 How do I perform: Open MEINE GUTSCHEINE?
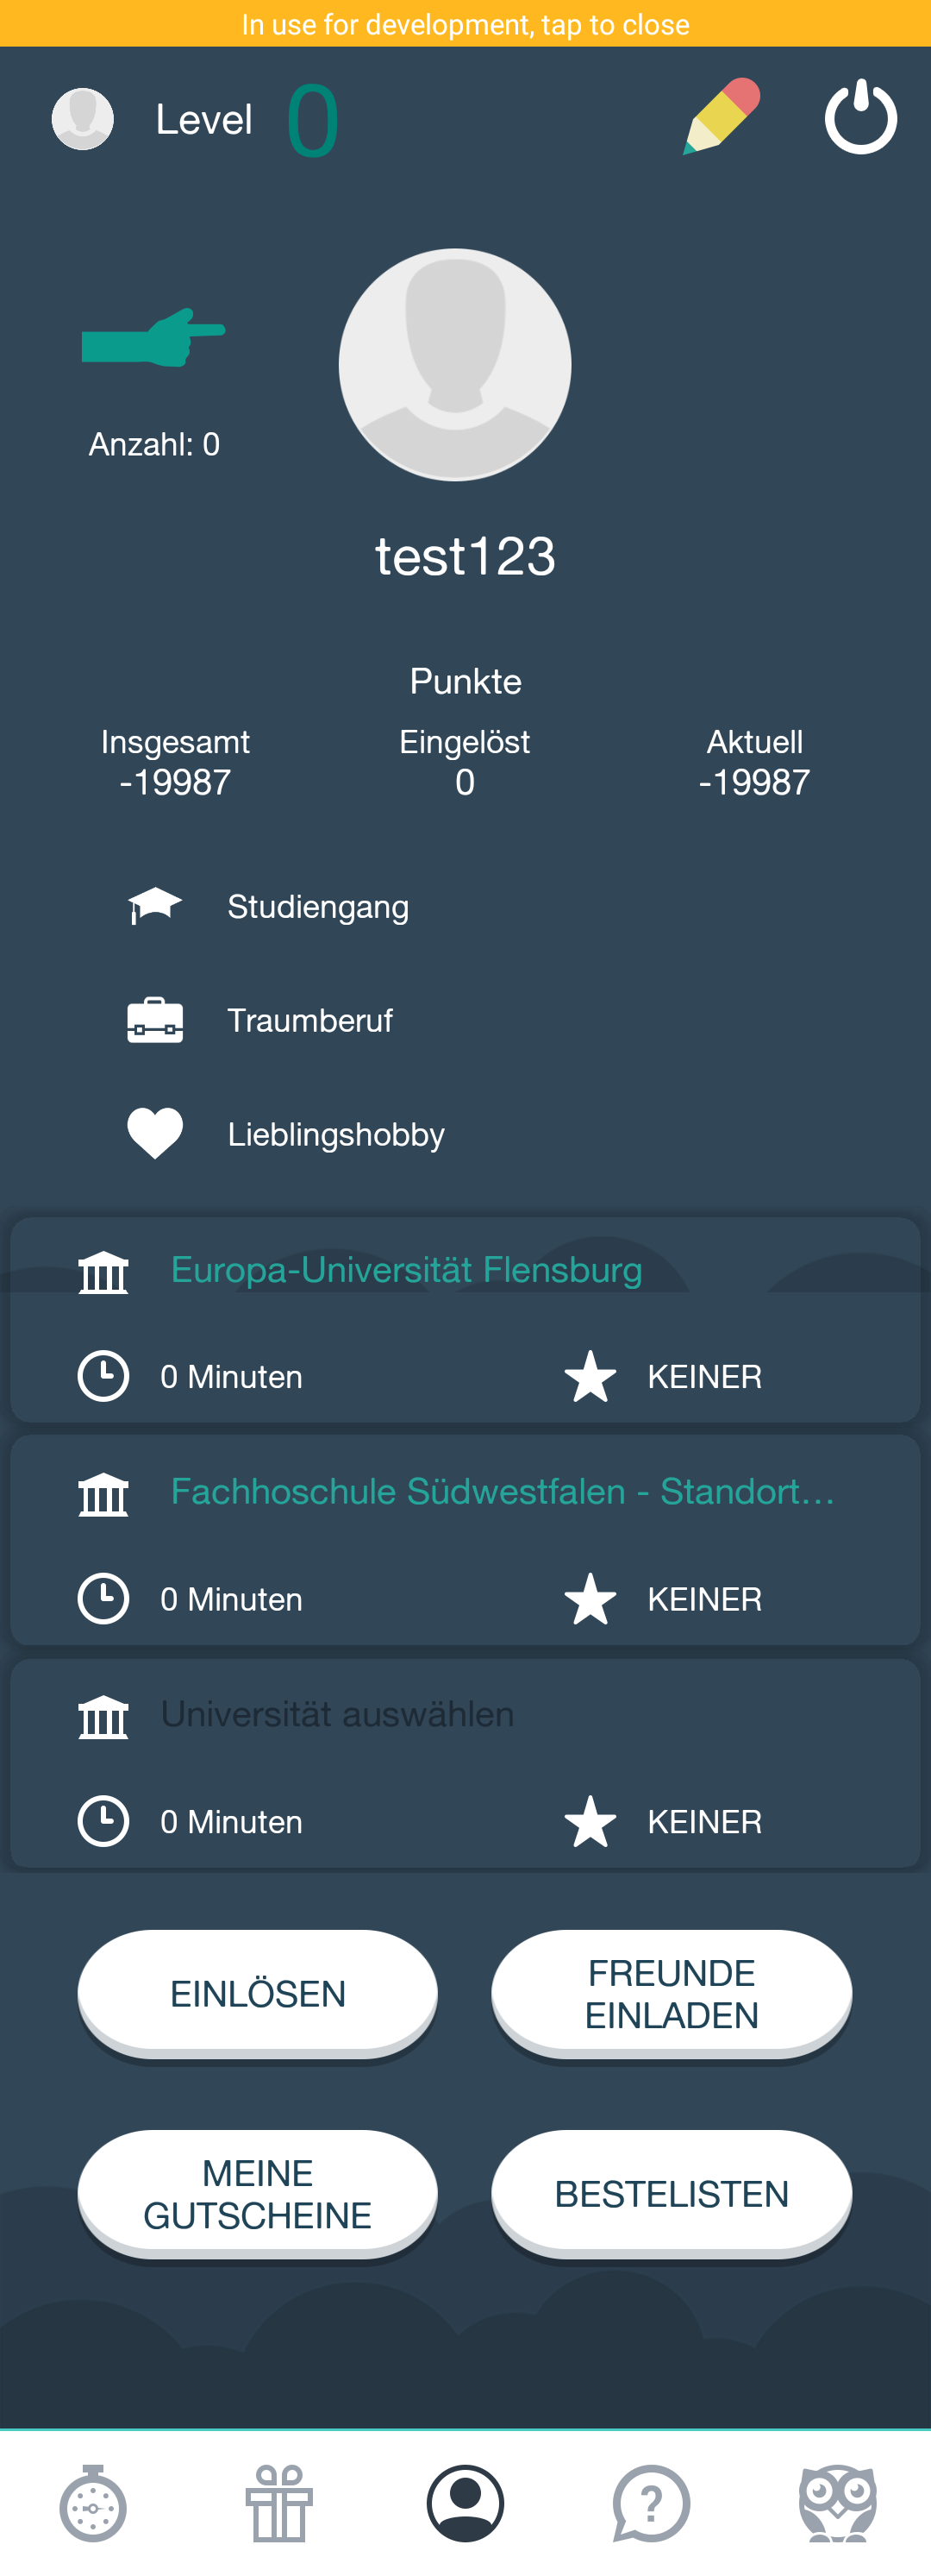258,2193
